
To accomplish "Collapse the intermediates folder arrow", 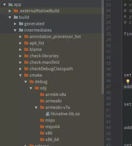I will click(15, 30).
